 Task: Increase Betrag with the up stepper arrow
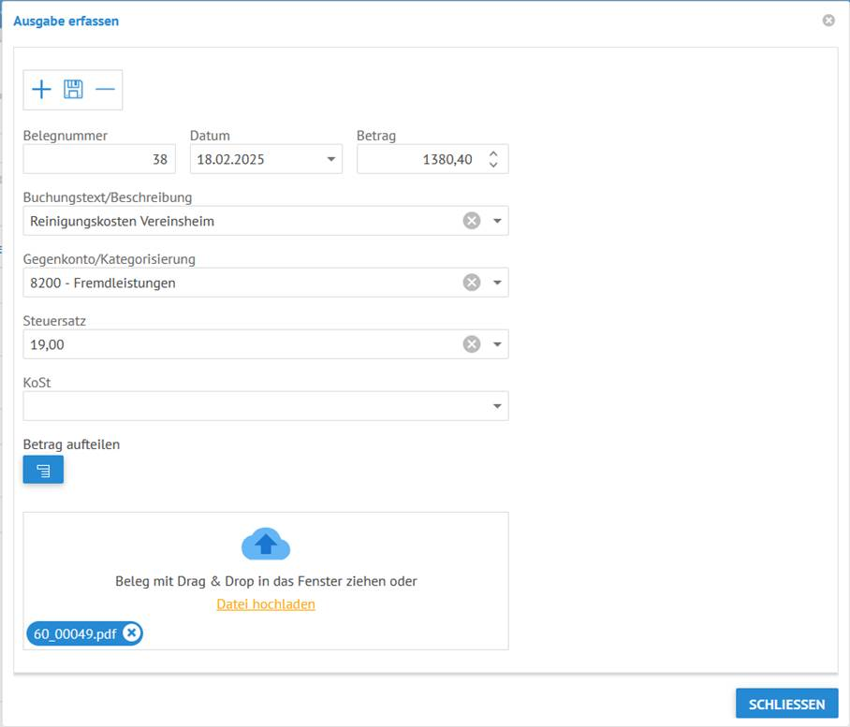click(x=493, y=153)
